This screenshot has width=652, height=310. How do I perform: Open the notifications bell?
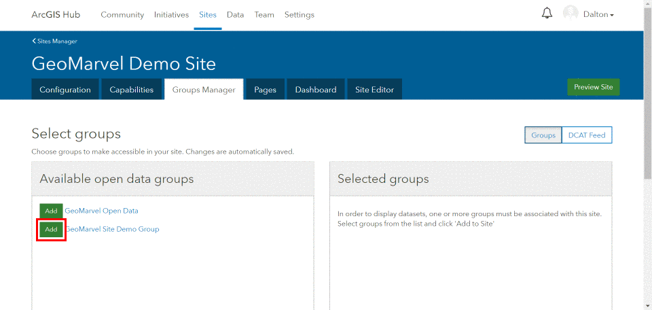(547, 14)
